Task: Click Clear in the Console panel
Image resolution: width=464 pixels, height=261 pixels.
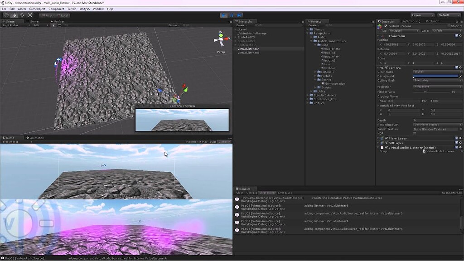Action: point(241,193)
